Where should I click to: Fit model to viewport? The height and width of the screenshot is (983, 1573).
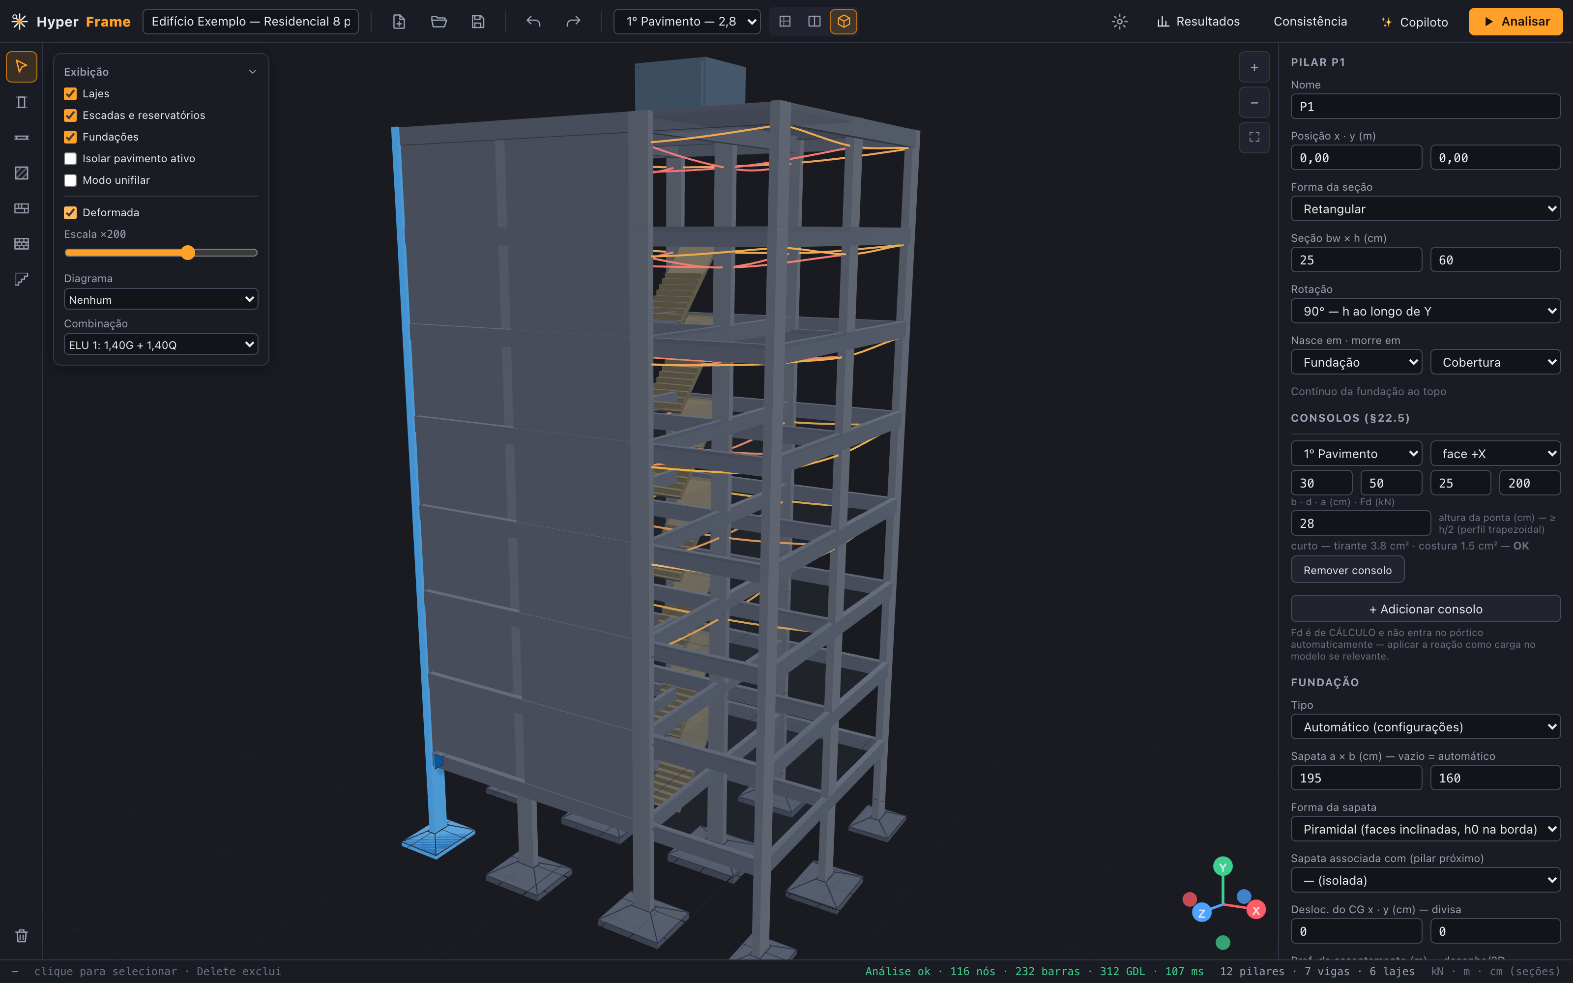pyautogui.click(x=1254, y=137)
